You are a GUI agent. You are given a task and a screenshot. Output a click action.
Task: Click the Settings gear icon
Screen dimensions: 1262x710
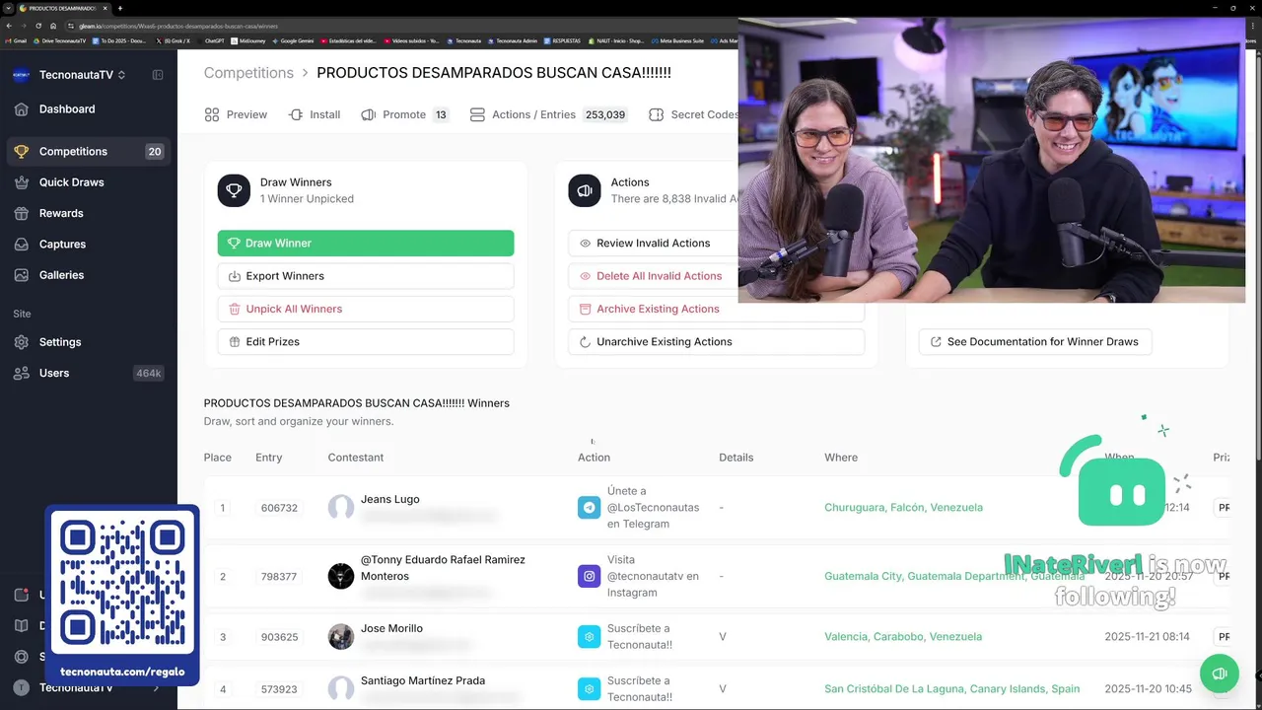tap(22, 342)
